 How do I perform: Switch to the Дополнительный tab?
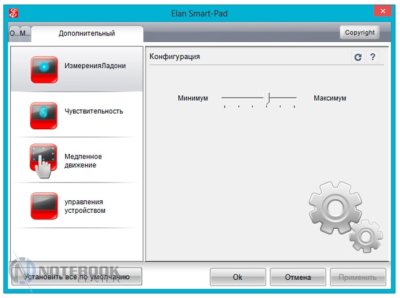pos(87,33)
